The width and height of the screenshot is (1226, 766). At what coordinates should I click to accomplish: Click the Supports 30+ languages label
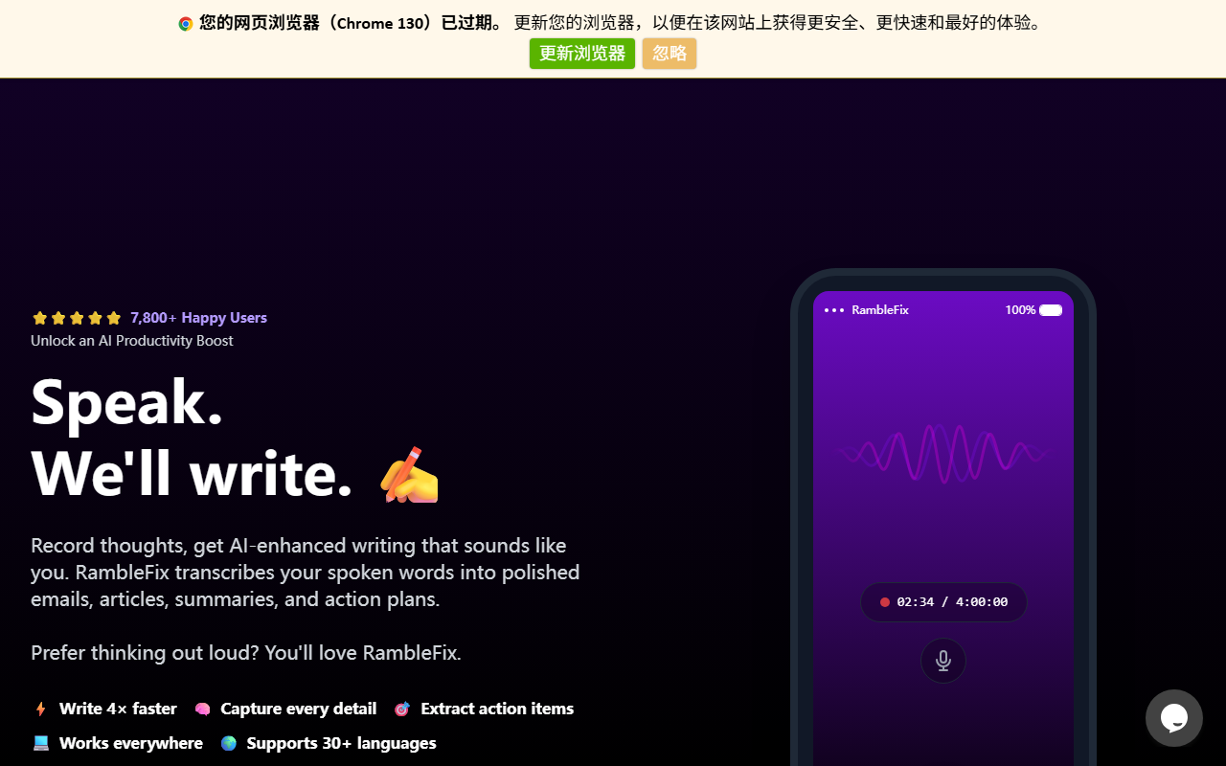[341, 743]
